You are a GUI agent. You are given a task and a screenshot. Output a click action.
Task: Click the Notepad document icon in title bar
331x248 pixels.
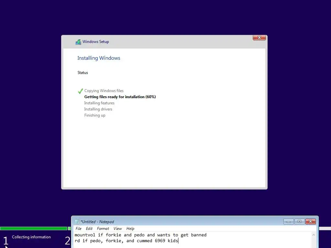tap(77, 222)
